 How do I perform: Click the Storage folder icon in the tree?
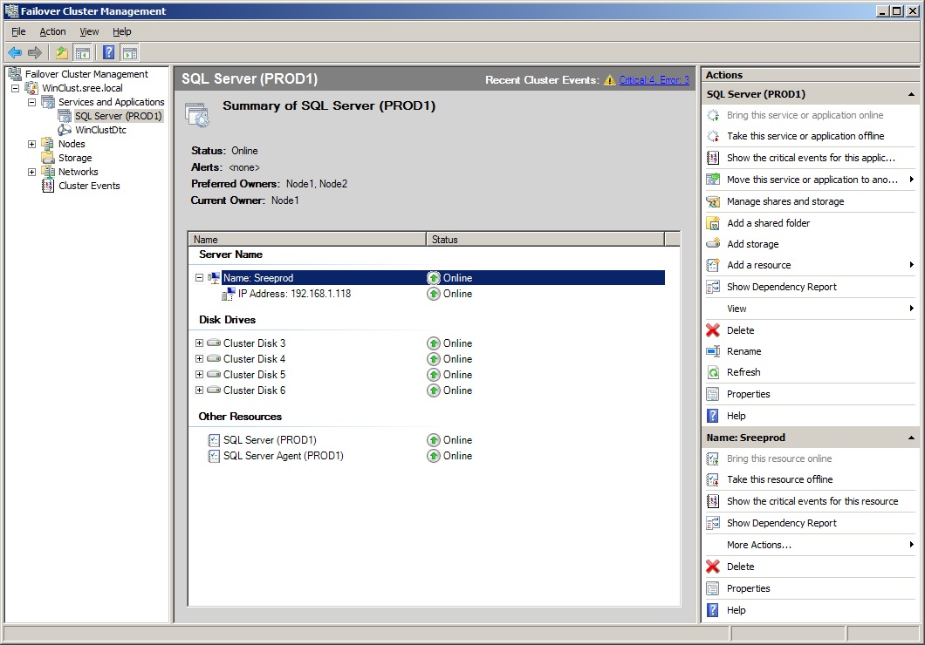(48, 158)
